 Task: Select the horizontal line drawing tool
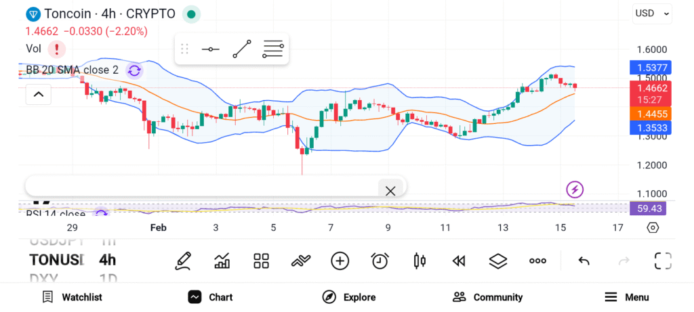[210, 49]
